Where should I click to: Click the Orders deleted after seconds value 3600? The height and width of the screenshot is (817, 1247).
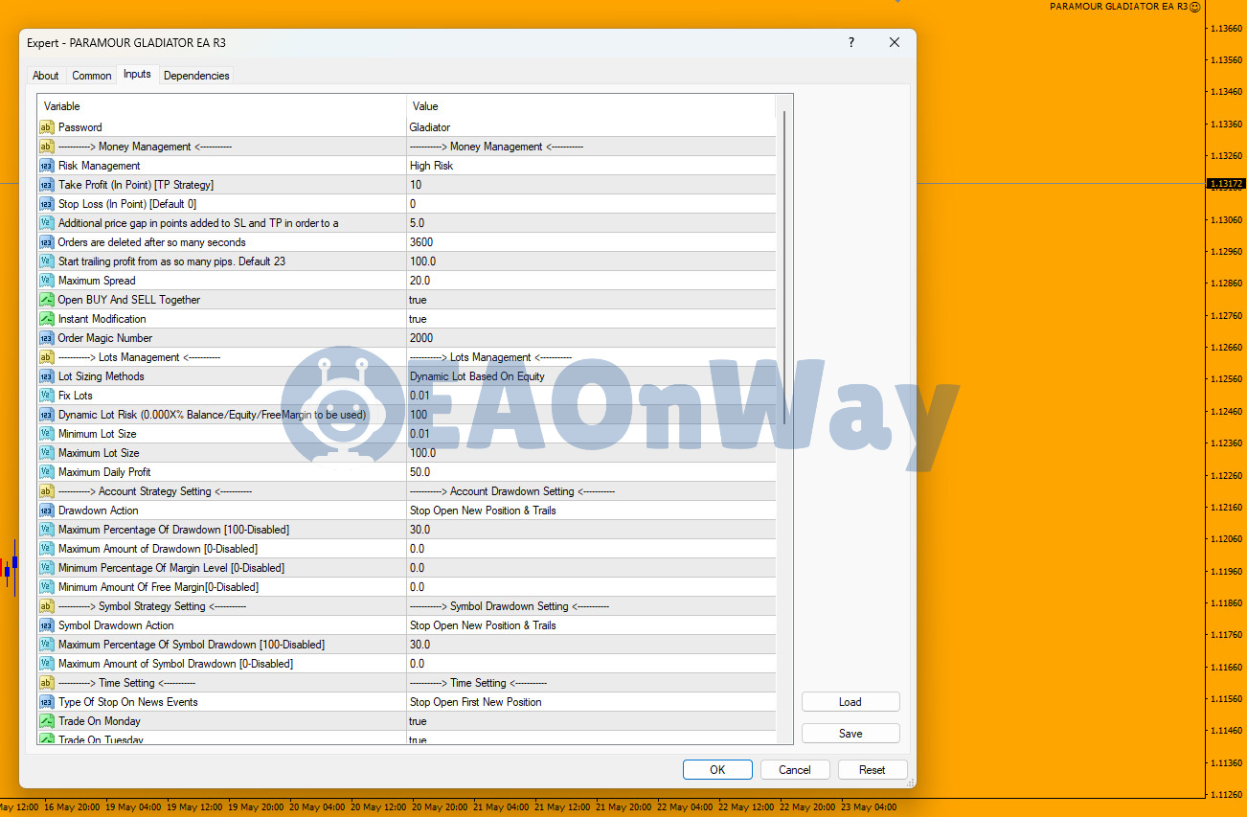(x=421, y=242)
